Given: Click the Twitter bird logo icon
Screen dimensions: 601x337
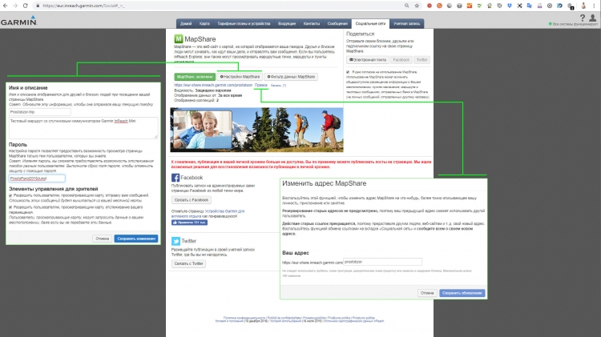Looking at the screenshot, I should pyautogui.click(x=175, y=241).
